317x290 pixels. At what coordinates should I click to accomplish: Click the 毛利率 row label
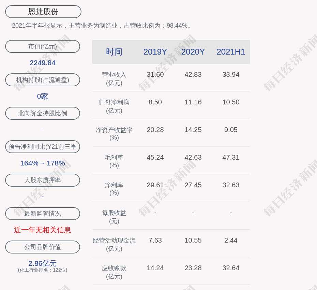[x=114, y=161]
